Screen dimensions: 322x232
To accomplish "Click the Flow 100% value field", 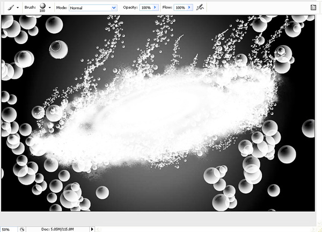I will pyautogui.click(x=180, y=8).
